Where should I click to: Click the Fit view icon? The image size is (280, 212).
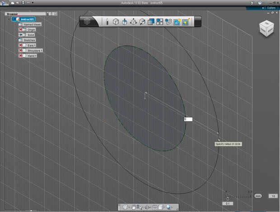(154, 207)
